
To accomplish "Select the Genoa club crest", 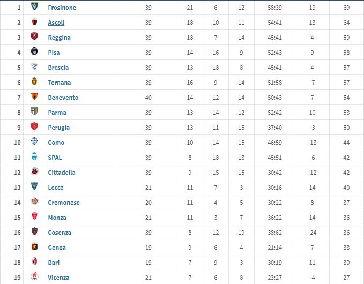I will (35, 248).
